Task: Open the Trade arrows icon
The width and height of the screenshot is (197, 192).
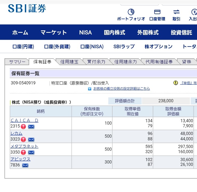Action: (x=176, y=12)
